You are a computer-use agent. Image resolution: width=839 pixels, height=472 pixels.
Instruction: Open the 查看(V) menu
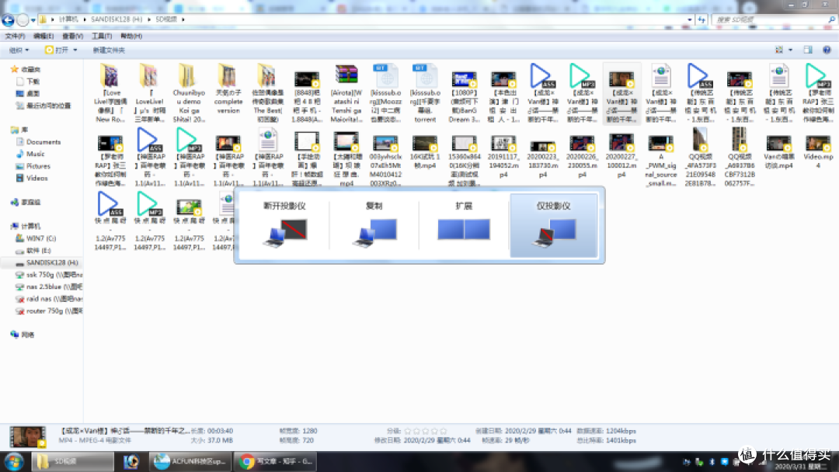72,36
